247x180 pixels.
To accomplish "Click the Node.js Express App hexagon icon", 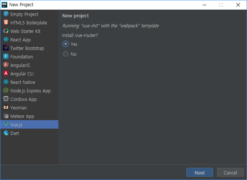I will tap(6, 91).
